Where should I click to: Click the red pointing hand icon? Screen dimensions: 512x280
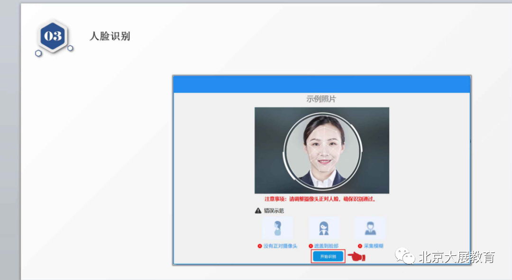[357, 256]
